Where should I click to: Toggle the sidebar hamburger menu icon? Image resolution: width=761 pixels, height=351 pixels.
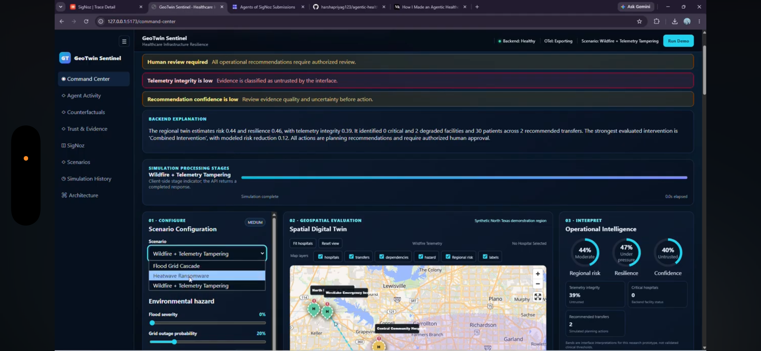coord(124,41)
